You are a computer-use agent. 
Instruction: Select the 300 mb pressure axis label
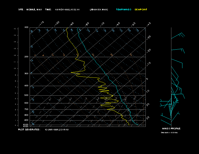coord(26,74)
